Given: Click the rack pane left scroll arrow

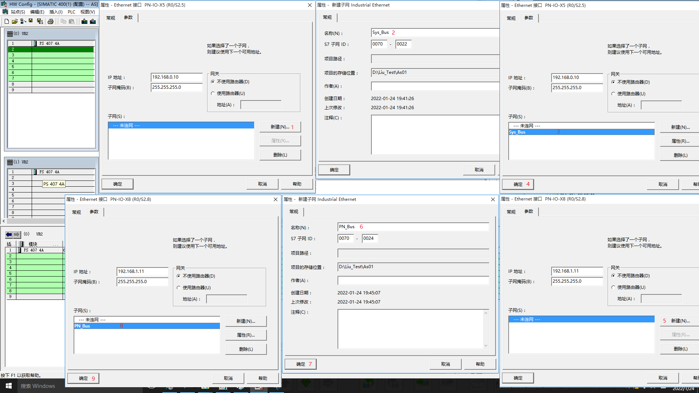Looking at the screenshot, I should [4, 221].
